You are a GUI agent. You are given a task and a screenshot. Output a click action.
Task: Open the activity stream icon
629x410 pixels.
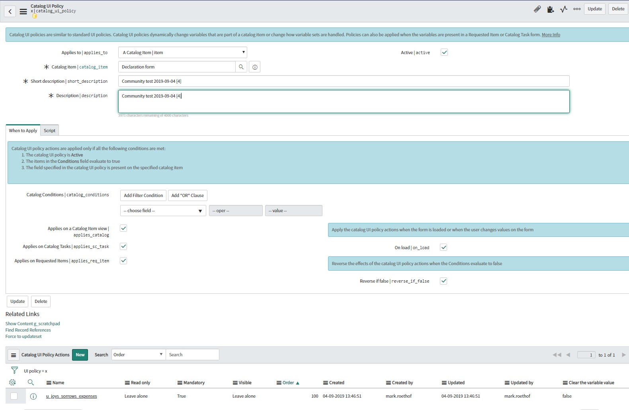pyautogui.click(x=564, y=9)
